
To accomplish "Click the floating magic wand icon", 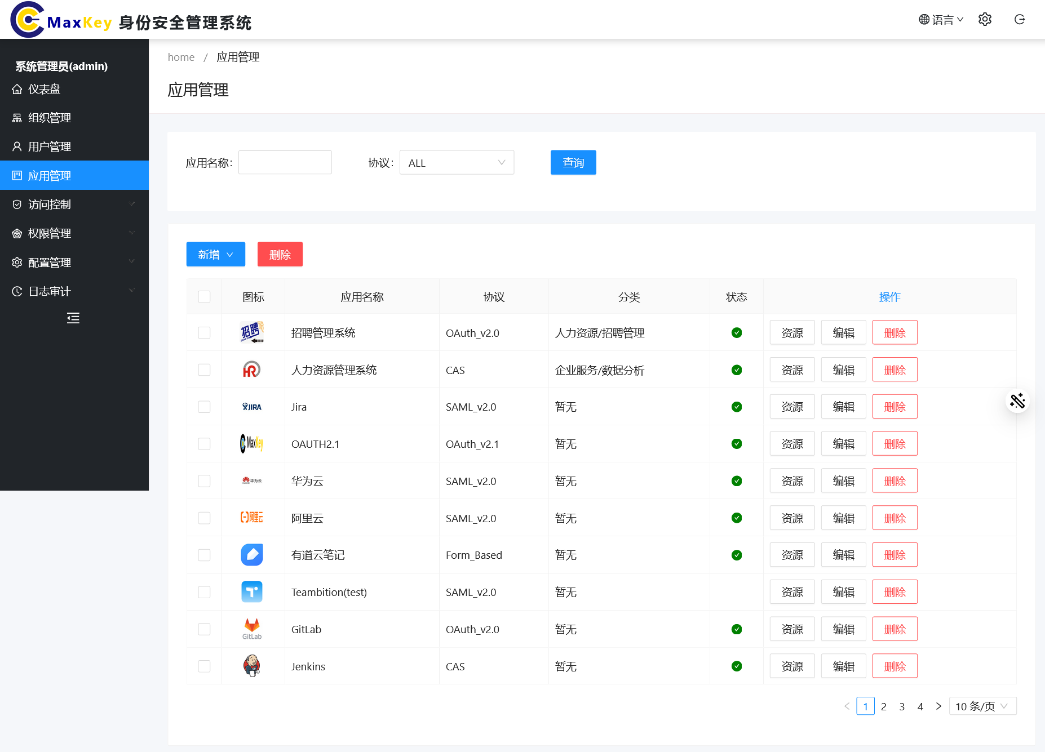I will click(x=1017, y=401).
